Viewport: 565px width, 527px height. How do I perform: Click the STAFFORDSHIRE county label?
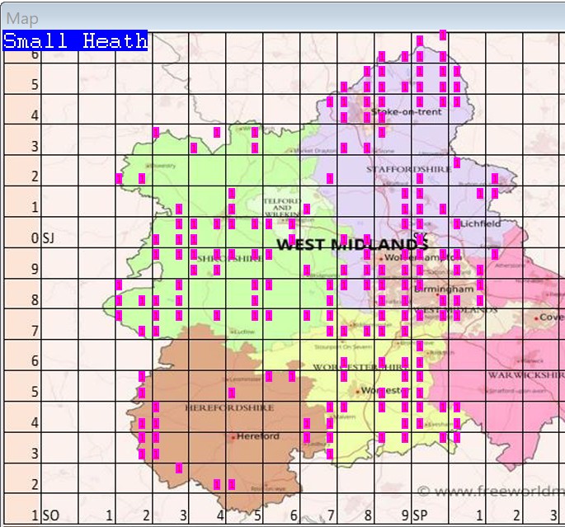(408, 168)
